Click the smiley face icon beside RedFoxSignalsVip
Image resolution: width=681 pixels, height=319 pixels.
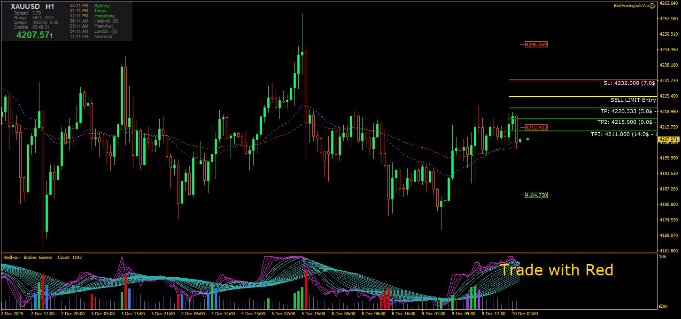pyautogui.click(x=652, y=6)
